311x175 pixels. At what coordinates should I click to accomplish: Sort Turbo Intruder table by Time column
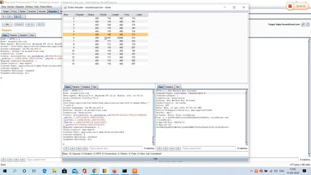coord(129,15)
